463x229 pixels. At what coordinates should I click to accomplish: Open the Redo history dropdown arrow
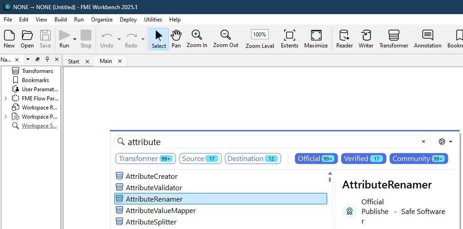click(x=143, y=39)
